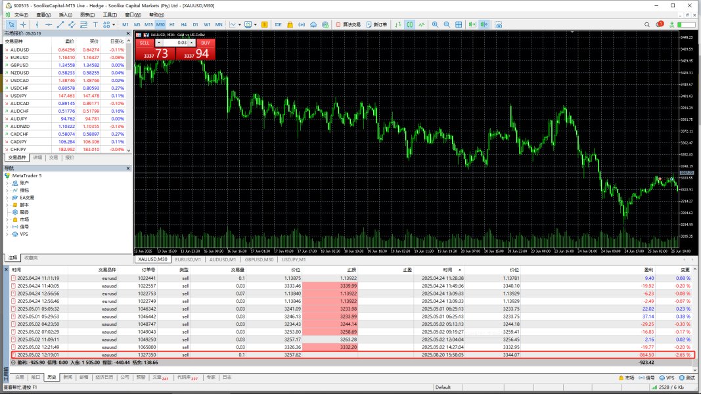This screenshot has height=394, width=701.
Task: Zoom in on the chart
Action: [435, 24]
